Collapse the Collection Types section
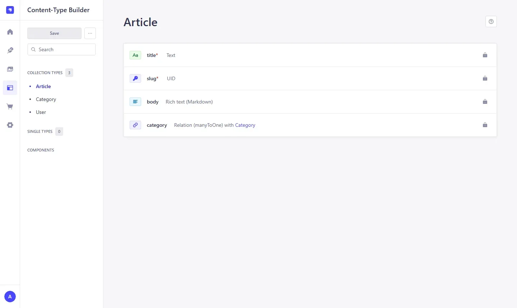The width and height of the screenshot is (517, 308). [x=45, y=73]
